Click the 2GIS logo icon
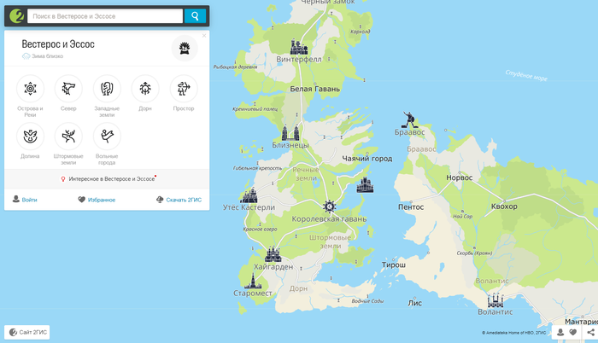598x343 pixels. pyautogui.click(x=15, y=16)
